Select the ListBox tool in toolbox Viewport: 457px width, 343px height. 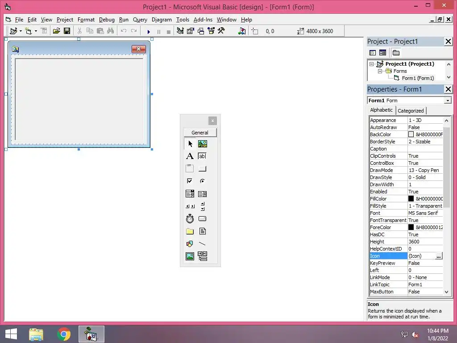coord(202,194)
